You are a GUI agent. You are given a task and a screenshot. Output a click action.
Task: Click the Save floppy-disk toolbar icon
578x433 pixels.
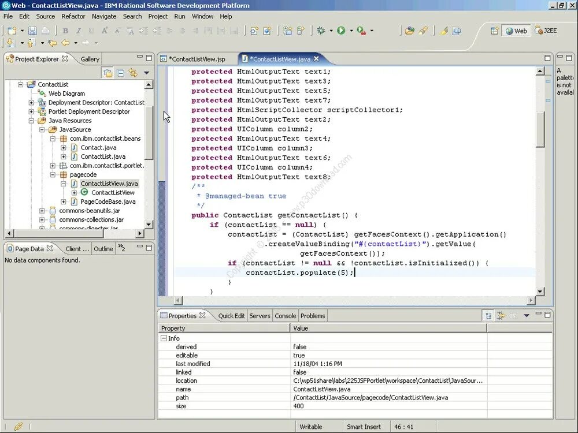32,31
